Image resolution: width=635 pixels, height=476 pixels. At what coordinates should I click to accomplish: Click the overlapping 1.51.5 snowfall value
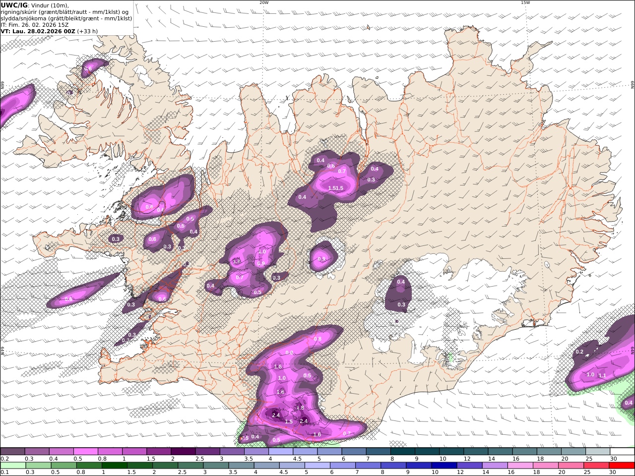336,188
